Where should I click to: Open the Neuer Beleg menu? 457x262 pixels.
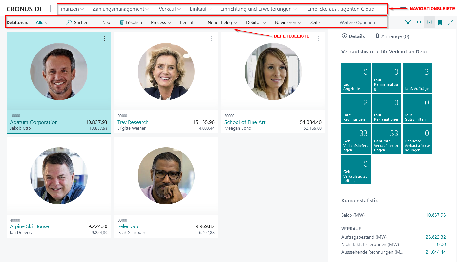222,22
